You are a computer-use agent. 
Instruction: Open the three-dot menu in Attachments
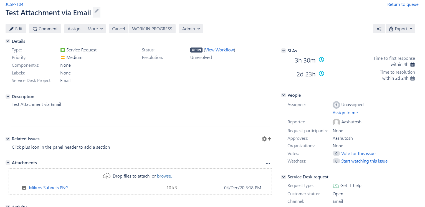(268, 164)
